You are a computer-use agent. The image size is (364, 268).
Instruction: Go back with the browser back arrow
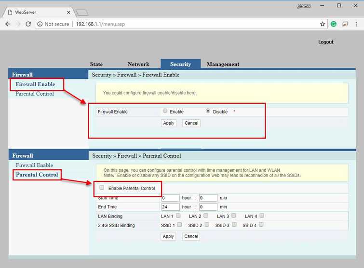pyautogui.click(x=8, y=24)
